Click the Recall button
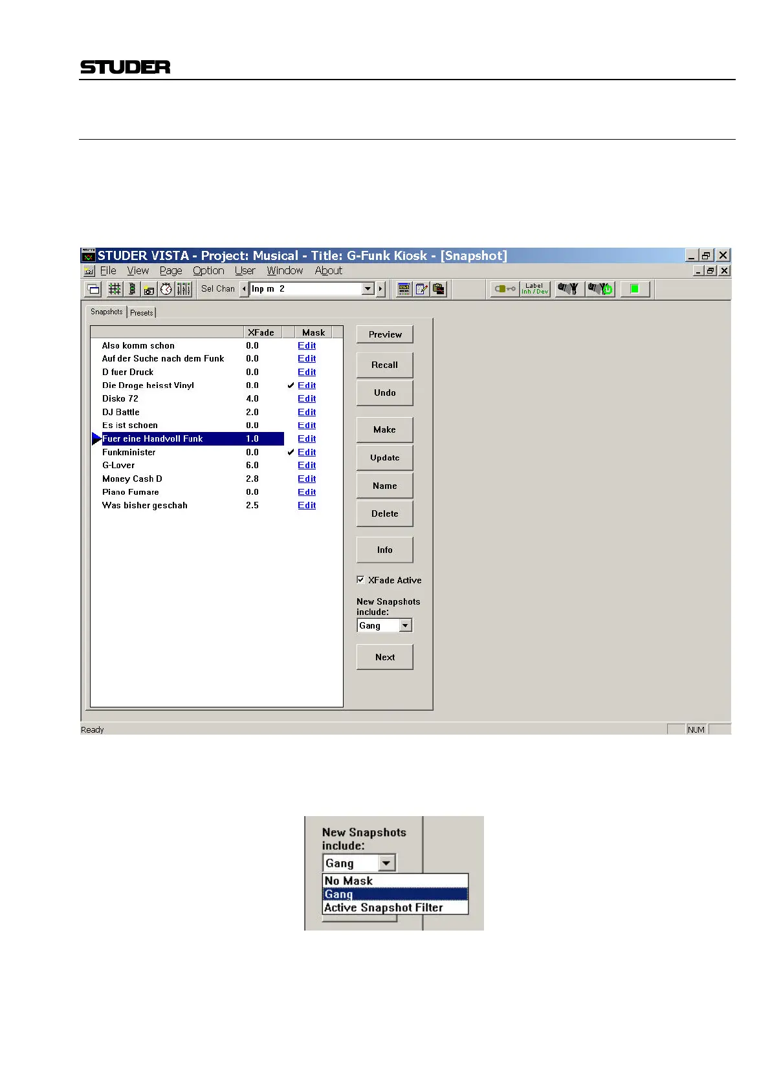This screenshot has width=770, height=1089. (x=385, y=365)
